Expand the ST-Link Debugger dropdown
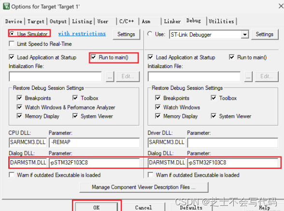This screenshot has height=211, width=284. (245, 34)
